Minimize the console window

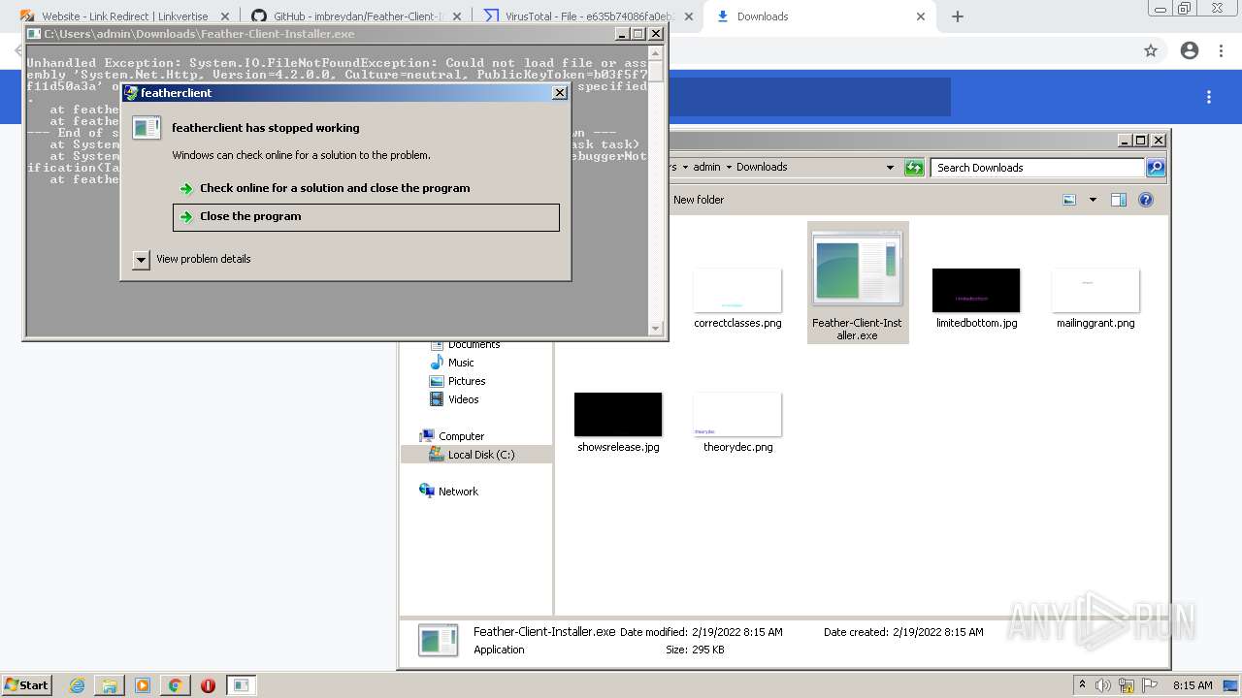click(622, 33)
